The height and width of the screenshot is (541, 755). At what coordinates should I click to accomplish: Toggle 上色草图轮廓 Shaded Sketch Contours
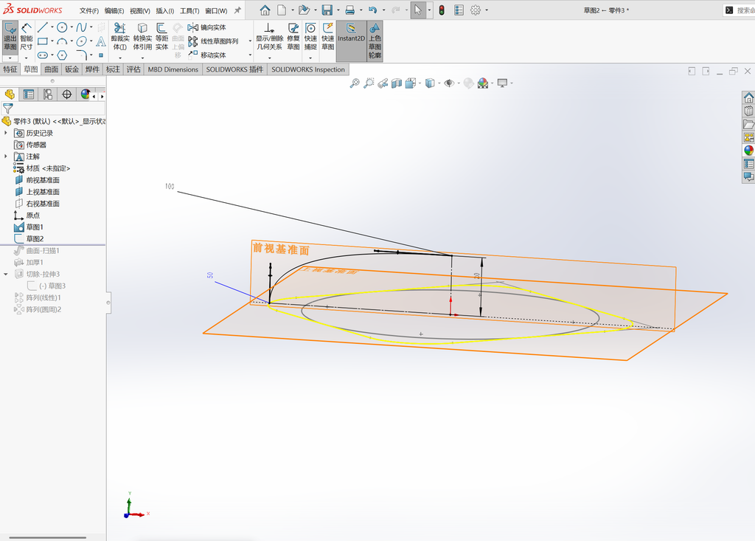coord(375,41)
